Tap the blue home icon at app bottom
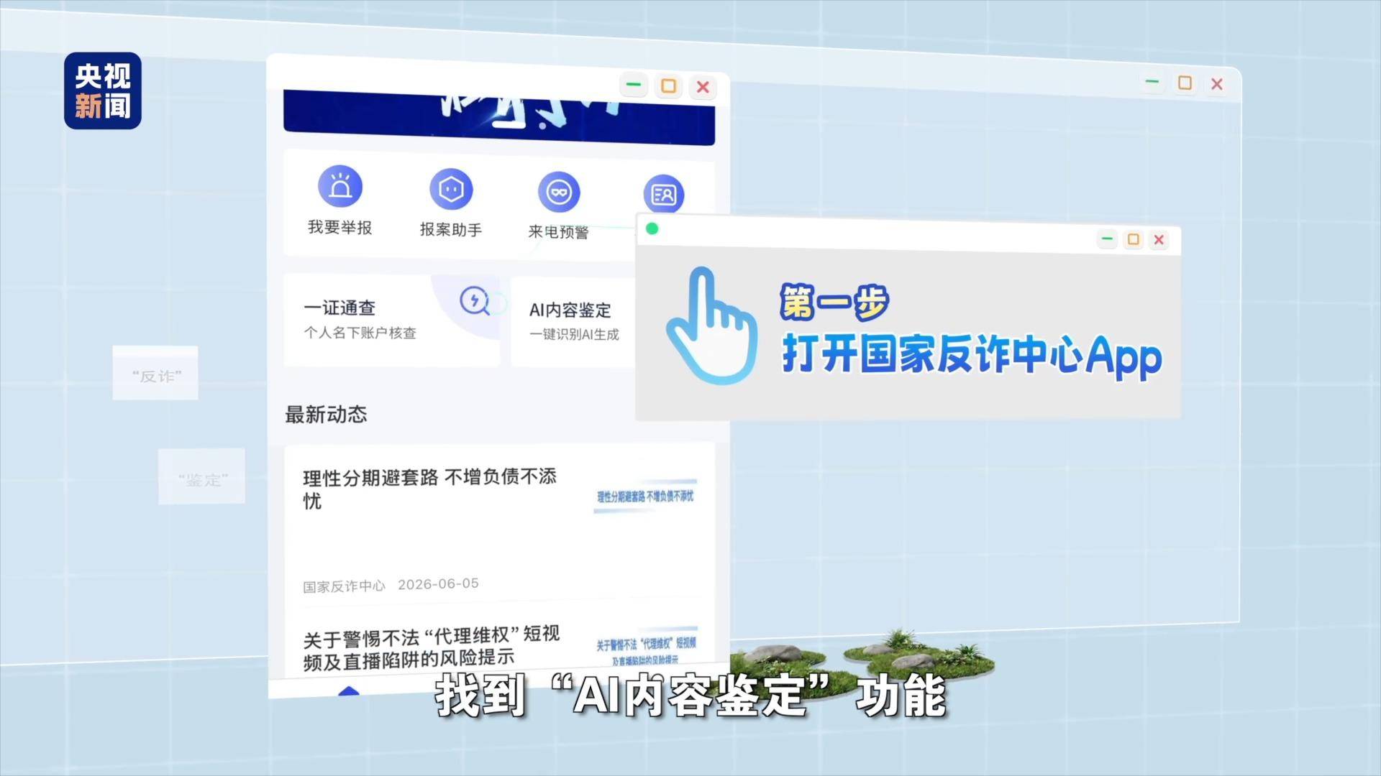Image resolution: width=1381 pixels, height=776 pixels. click(348, 691)
